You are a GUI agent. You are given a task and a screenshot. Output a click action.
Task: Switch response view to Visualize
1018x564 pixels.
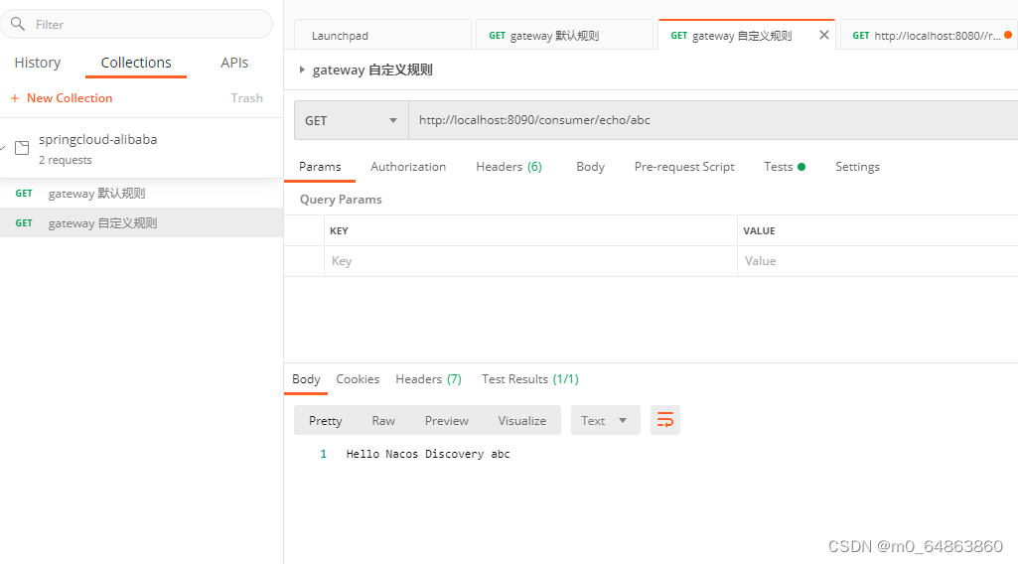pos(522,421)
